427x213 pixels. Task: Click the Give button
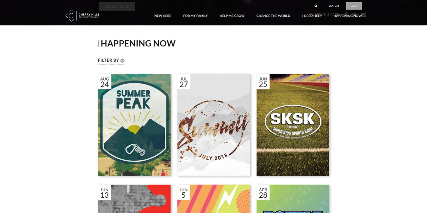[x=354, y=6]
